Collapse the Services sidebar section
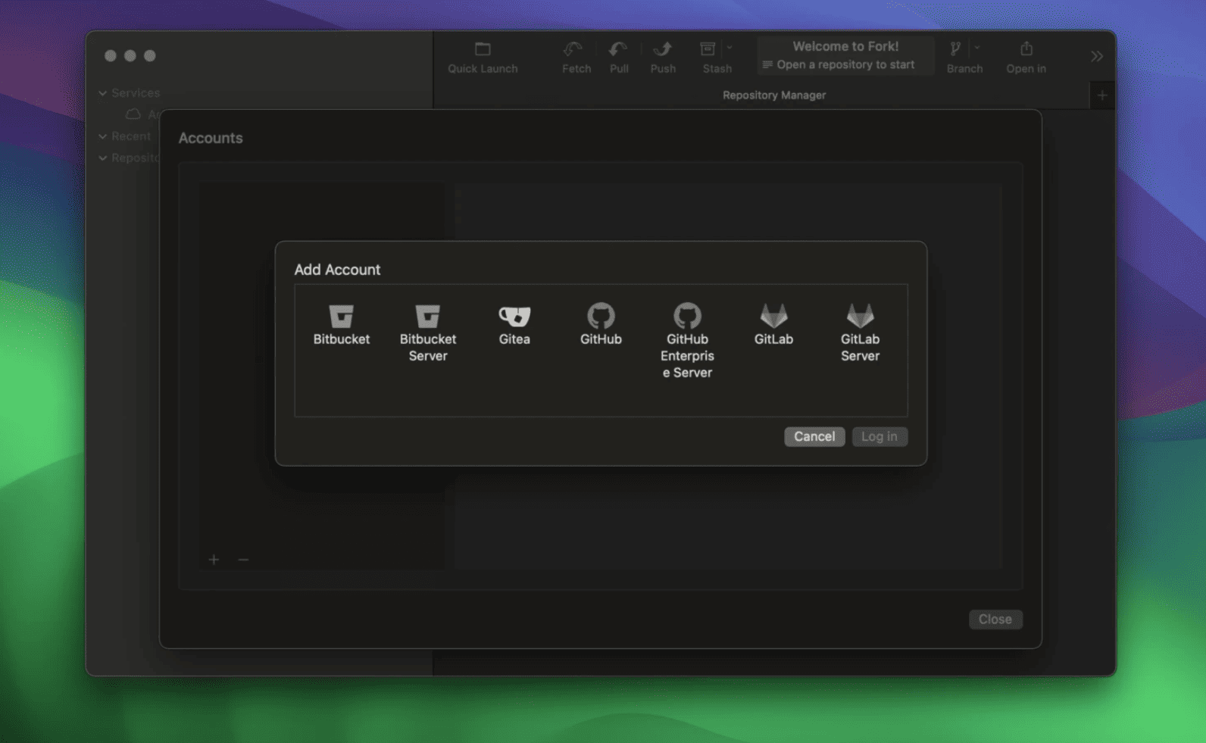1206x743 pixels. click(x=103, y=93)
